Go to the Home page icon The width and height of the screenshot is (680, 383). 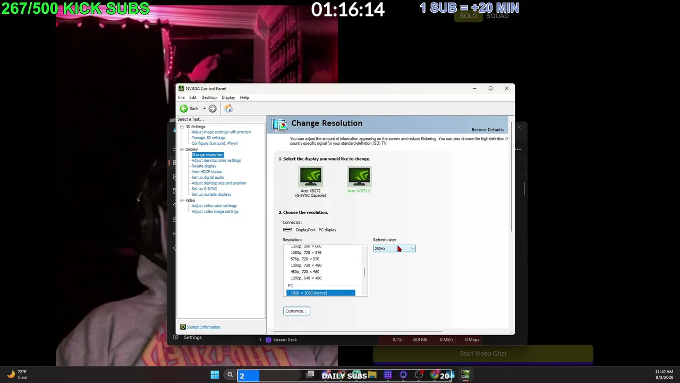pos(228,109)
